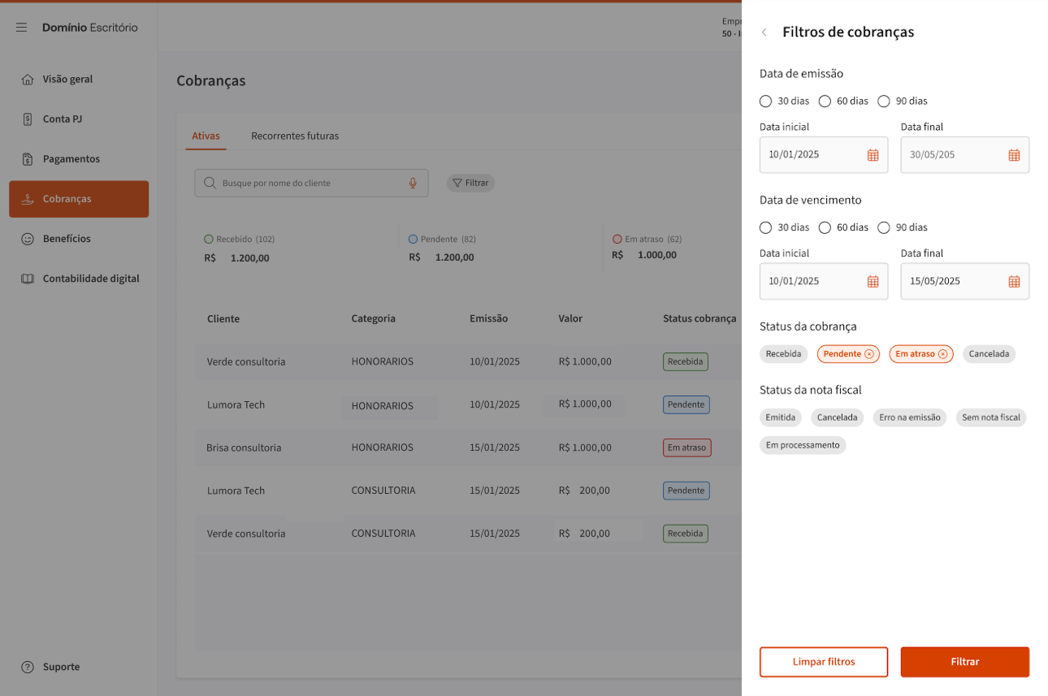Toggle the Sem nota fiscal chip
1048x696 pixels.
point(990,417)
